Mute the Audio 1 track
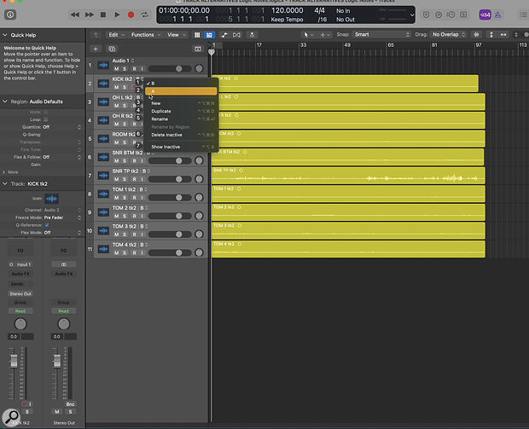The width and height of the screenshot is (529, 429). click(116, 69)
